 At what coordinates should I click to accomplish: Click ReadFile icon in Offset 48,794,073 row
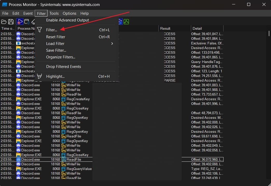[x=64, y=113]
